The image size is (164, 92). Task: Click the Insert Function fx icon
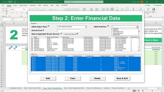tap(24, 19)
